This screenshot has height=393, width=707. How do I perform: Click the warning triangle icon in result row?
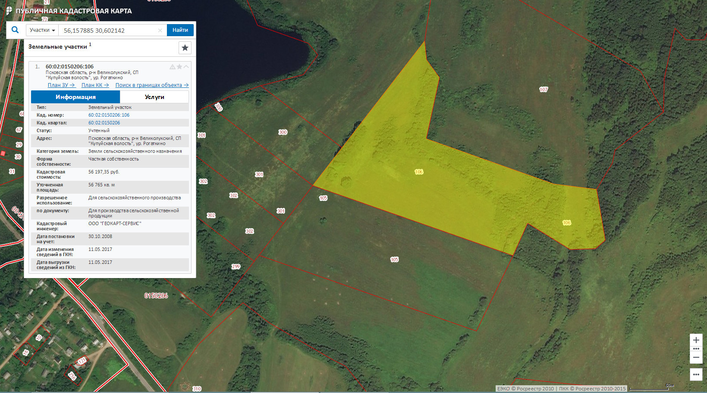pos(173,67)
